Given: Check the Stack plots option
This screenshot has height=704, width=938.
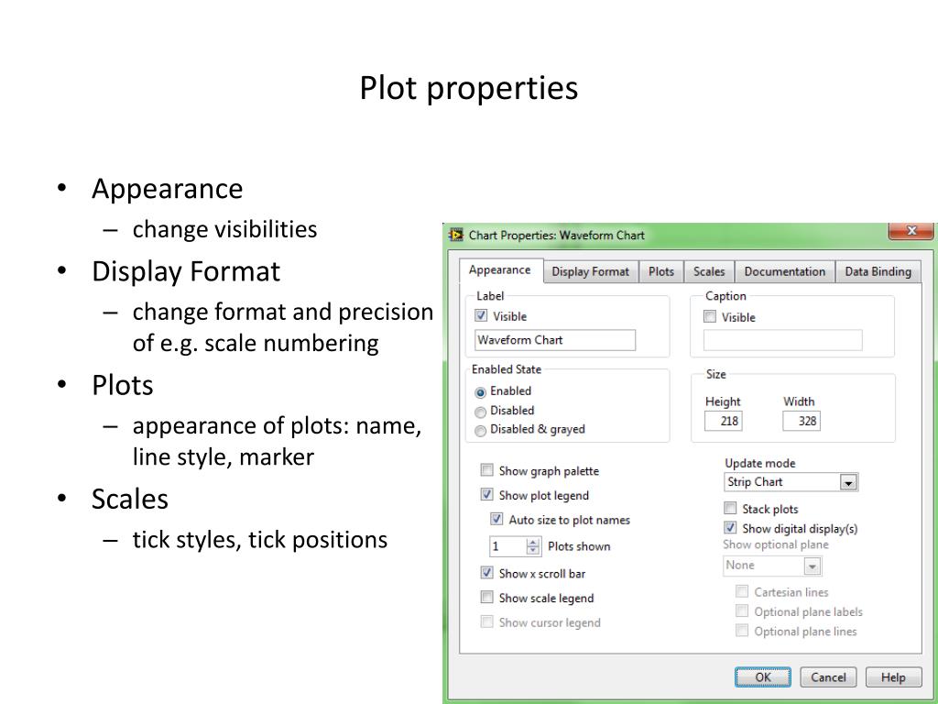Looking at the screenshot, I should click(730, 508).
